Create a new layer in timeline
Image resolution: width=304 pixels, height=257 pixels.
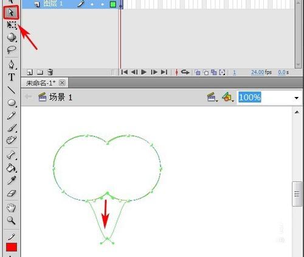(x=30, y=72)
